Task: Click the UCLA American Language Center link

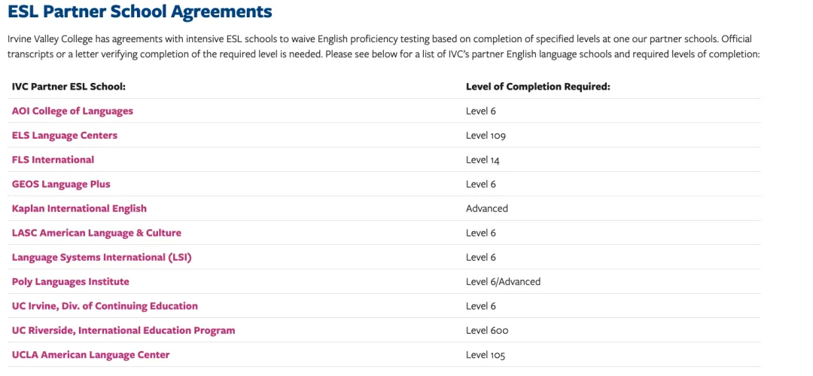Action: [x=90, y=355]
